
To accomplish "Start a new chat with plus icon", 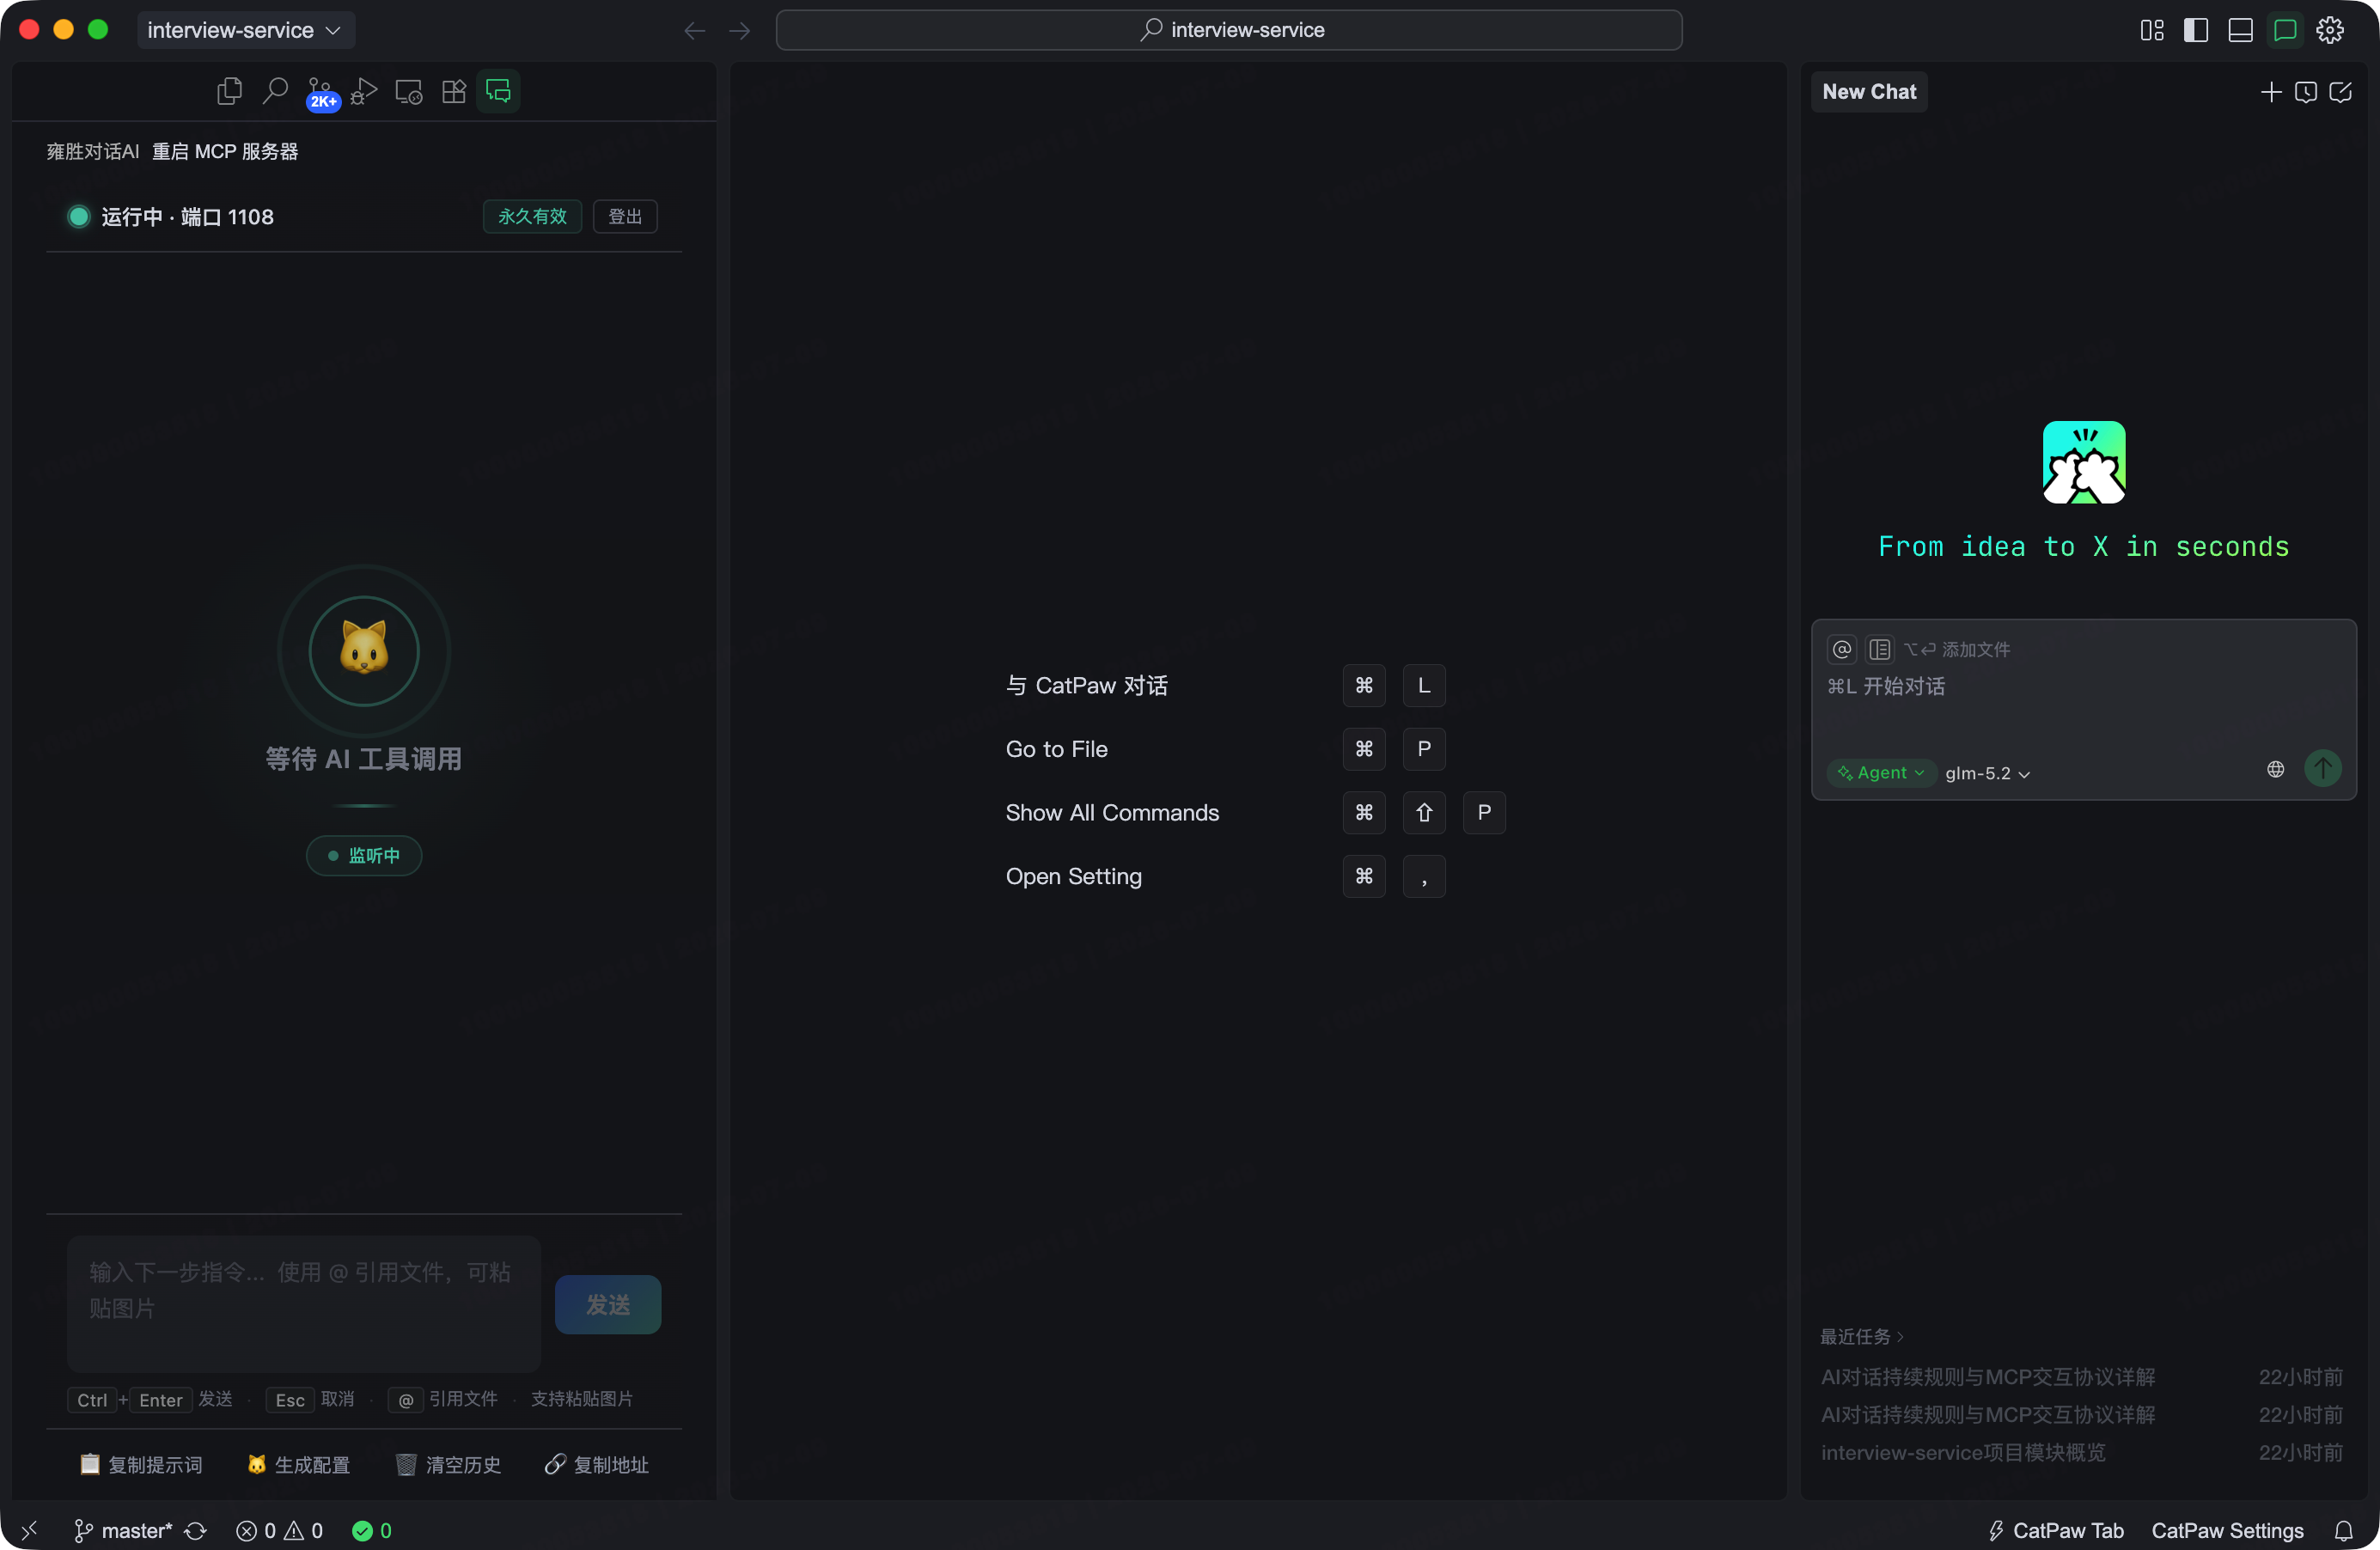I will (x=2271, y=92).
